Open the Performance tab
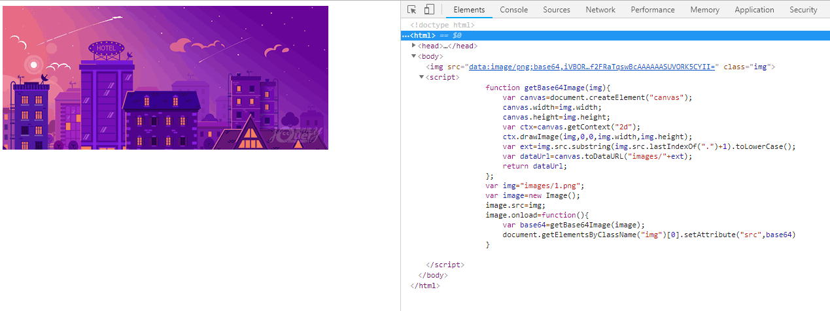 (653, 10)
